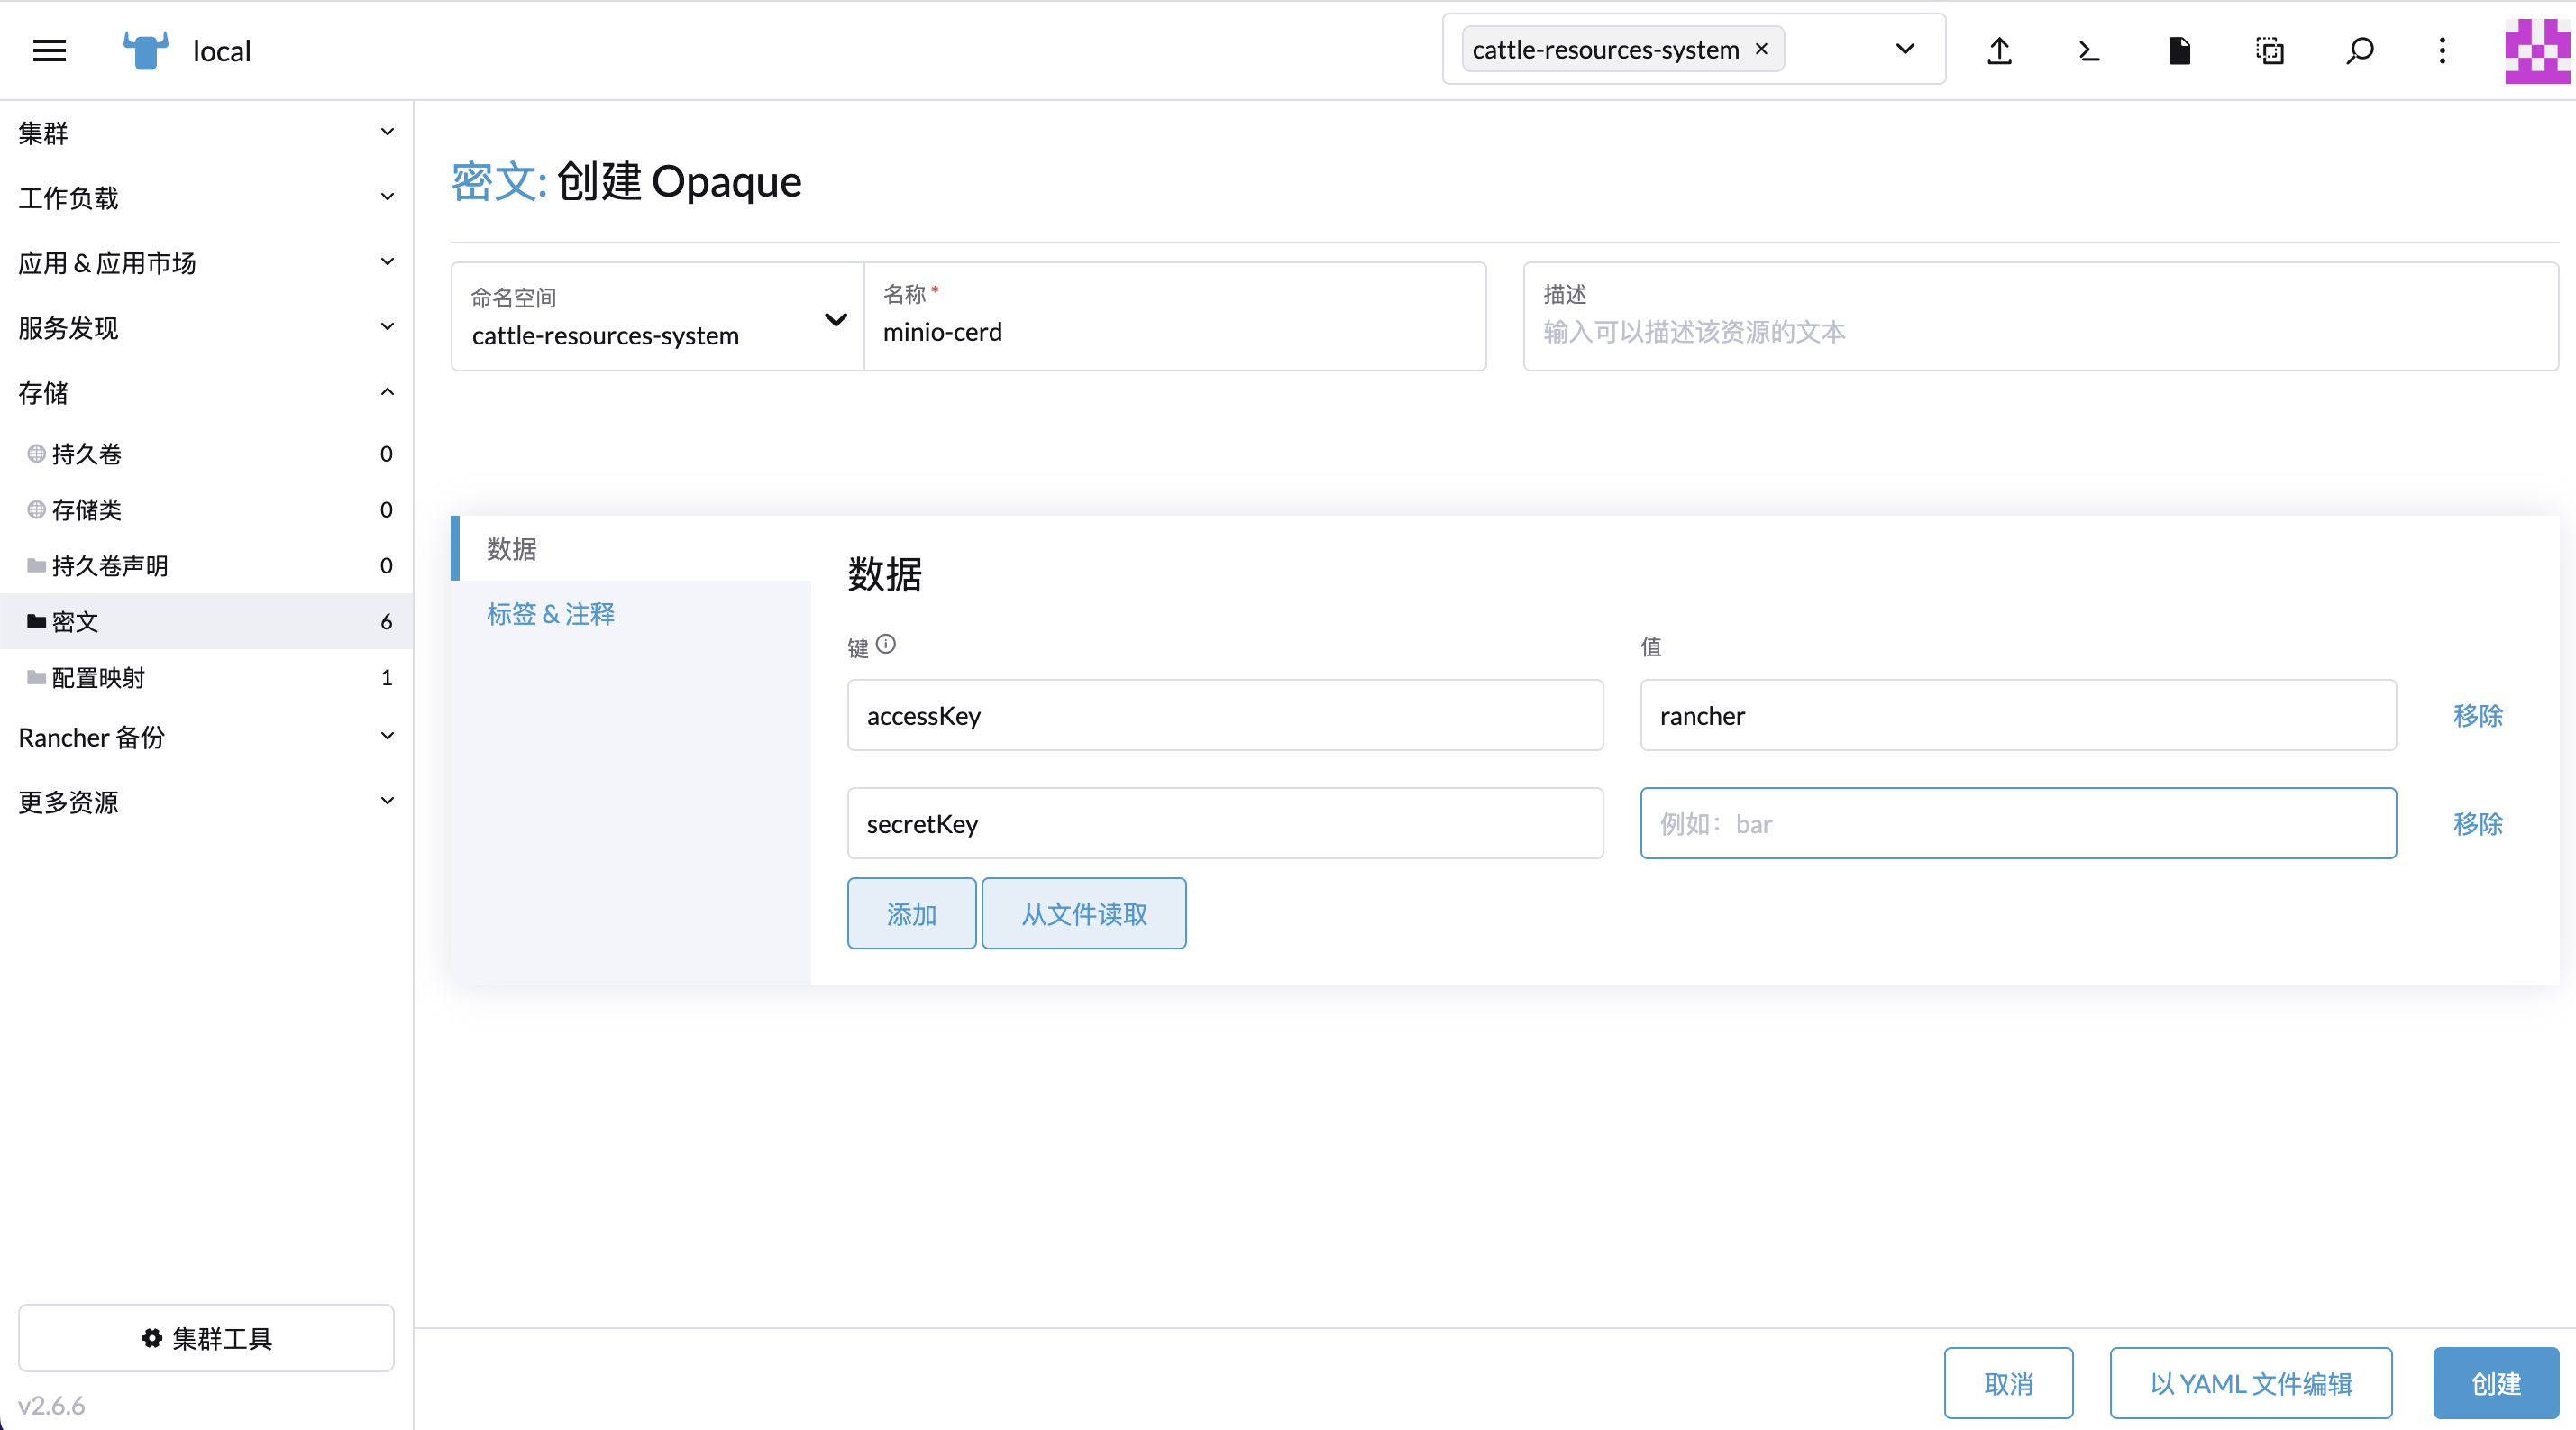Click the import YAML upload icon
This screenshot has height=1430, width=2576.
click(x=1999, y=50)
